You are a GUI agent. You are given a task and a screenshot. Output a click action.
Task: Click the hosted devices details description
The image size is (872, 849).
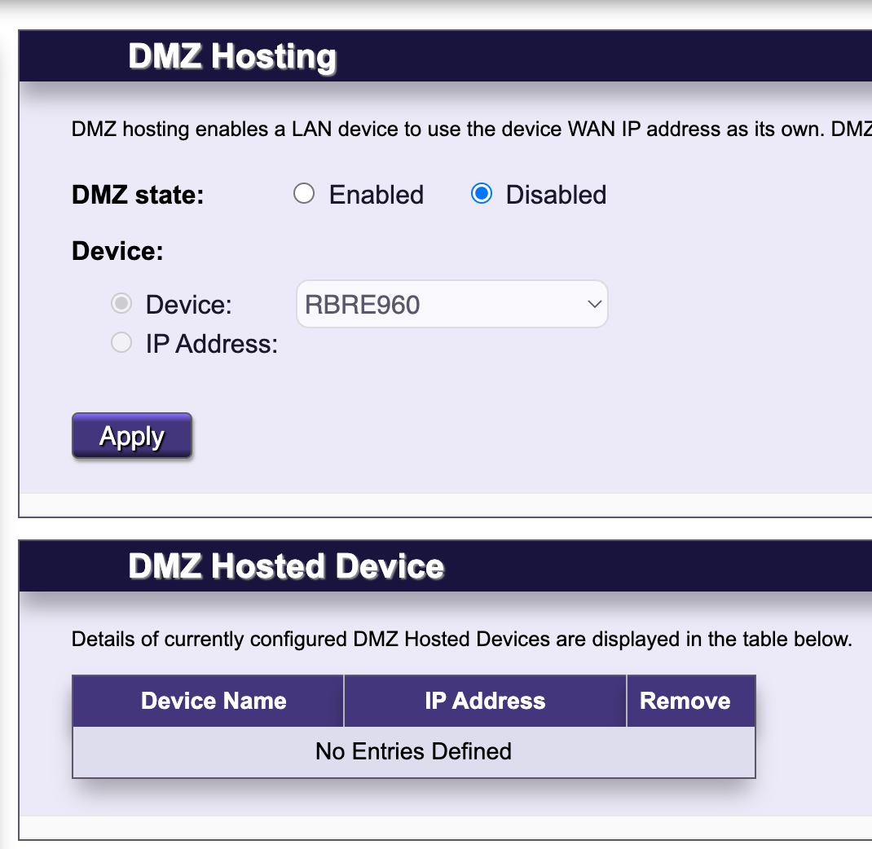point(461,639)
